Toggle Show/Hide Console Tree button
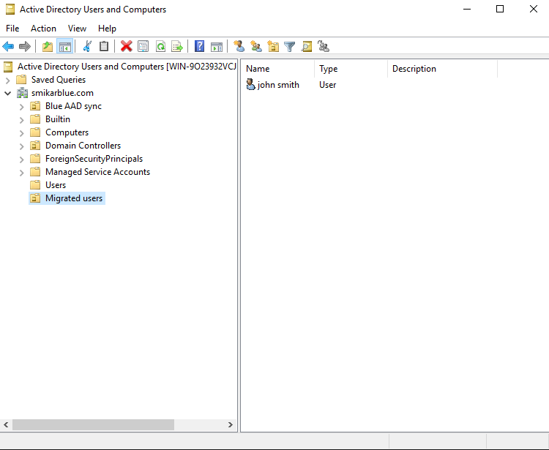Screen dimensions: 549x450 pos(64,46)
